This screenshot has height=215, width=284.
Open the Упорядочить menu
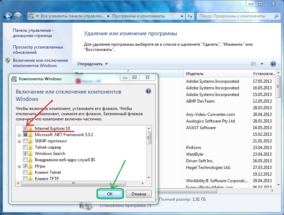pyautogui.click(x=92, y=64)
